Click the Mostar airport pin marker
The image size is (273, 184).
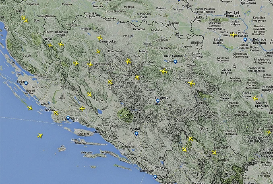[136, 133]
